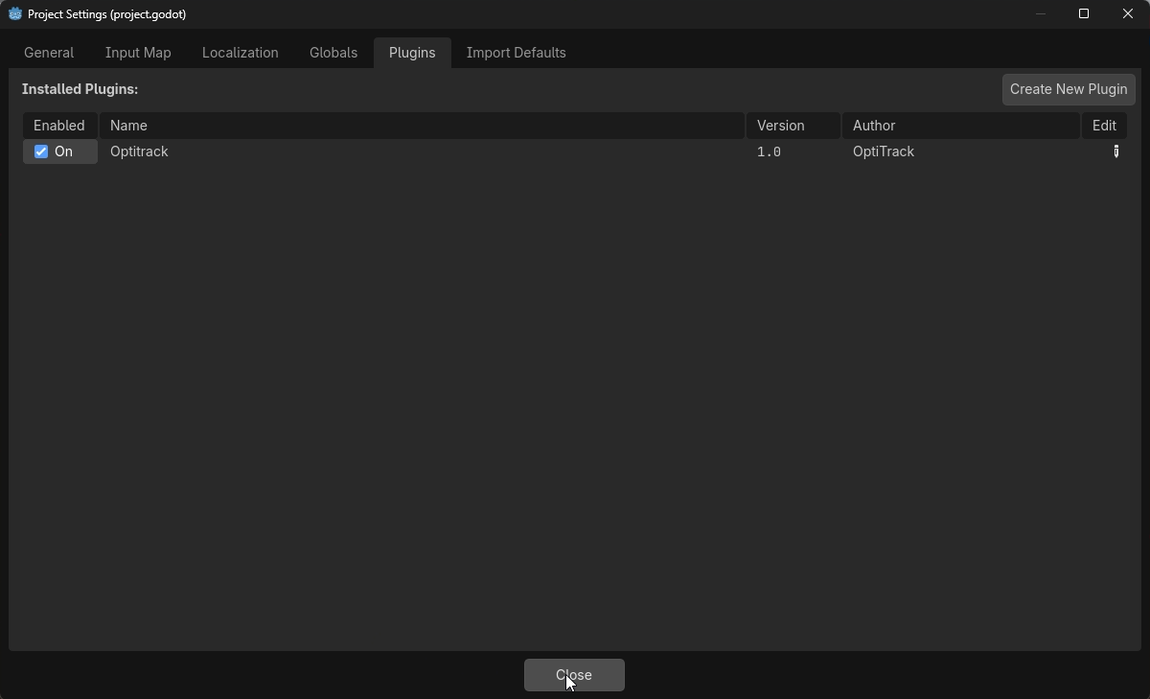1150x699 pixels.
Task: Click the Edit column header
Action: (x=1104, y=125)
